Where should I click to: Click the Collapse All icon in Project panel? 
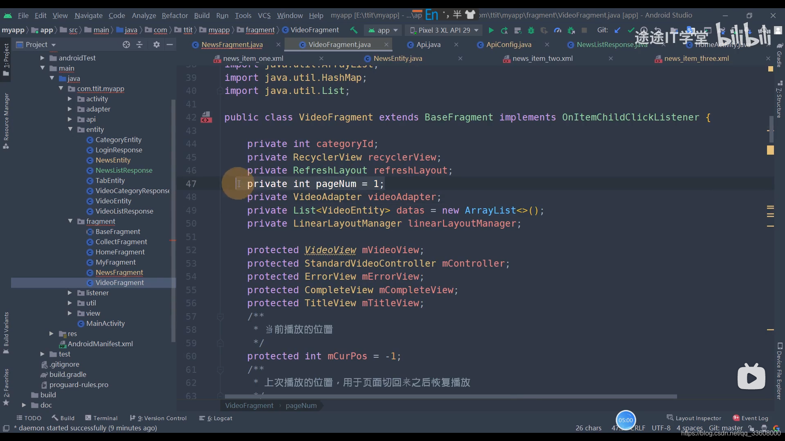click(x=139, y=45)
